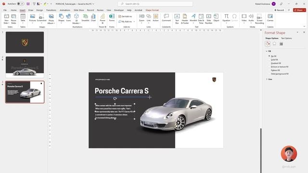
Task: Click the Porsche Carrera S title text
Action: click(122, 91)
